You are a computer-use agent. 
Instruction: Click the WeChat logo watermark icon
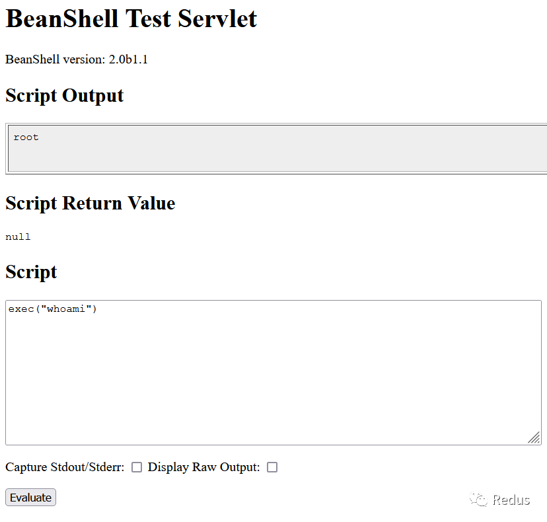pos(478,500)
